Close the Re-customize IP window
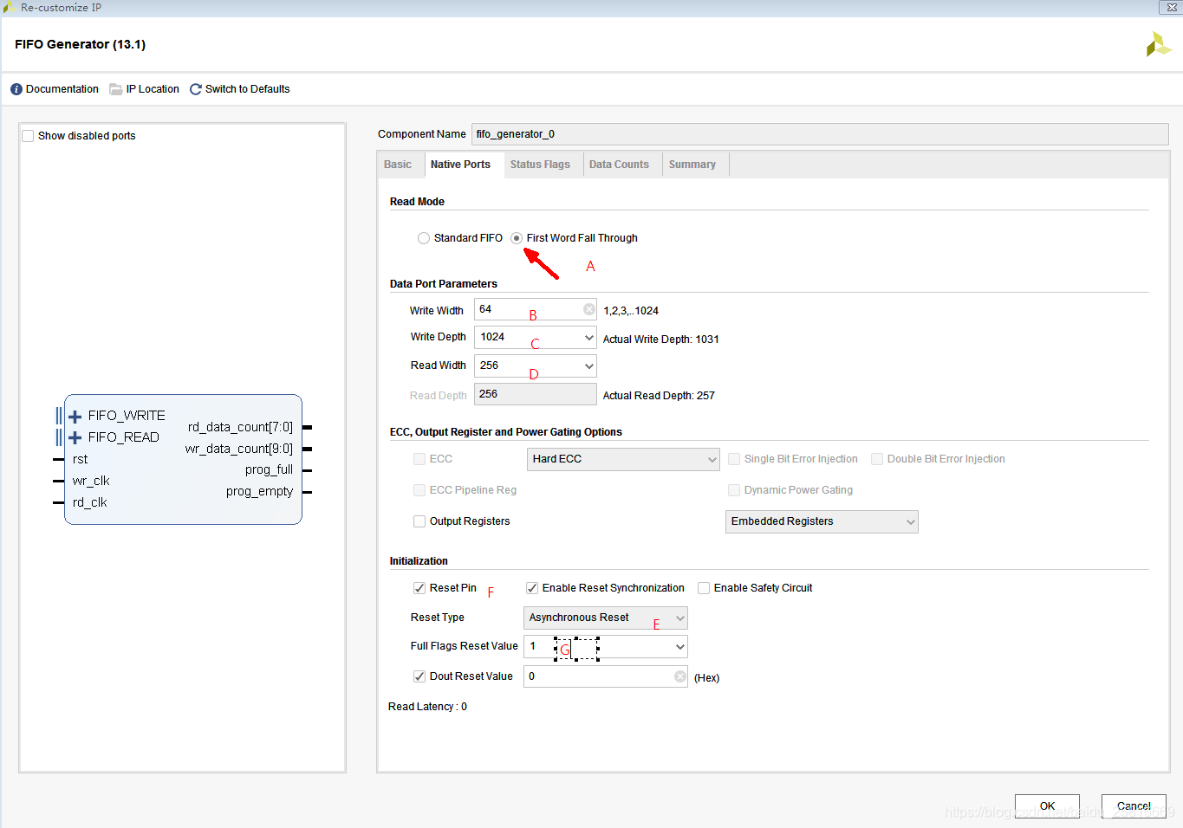 tap(1172, 8)
